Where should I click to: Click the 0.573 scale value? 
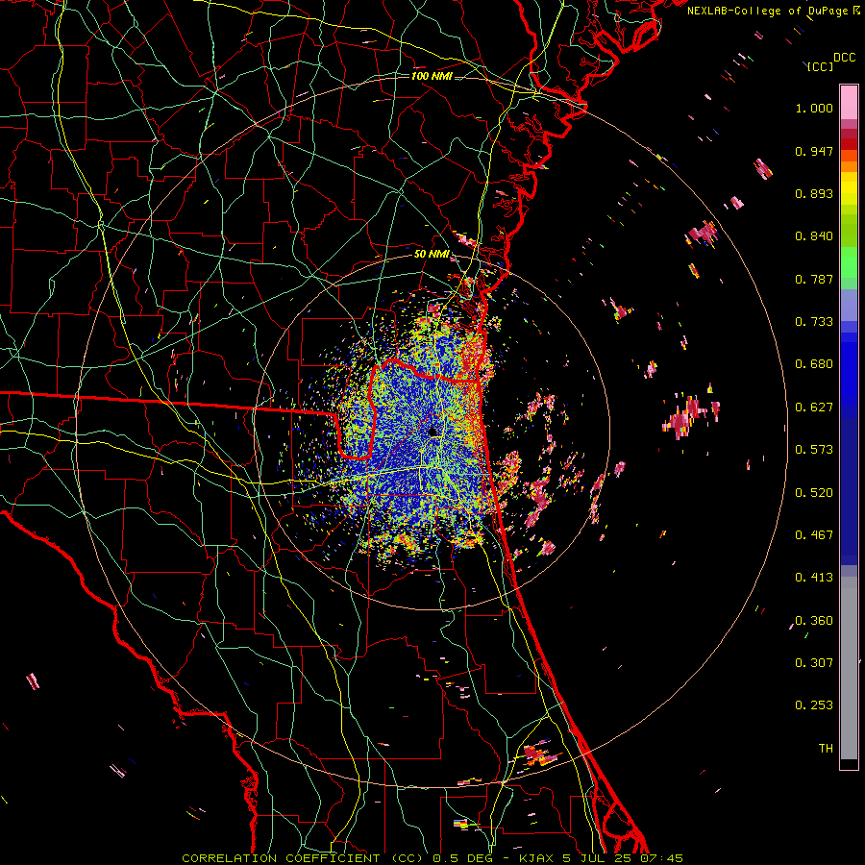tap(814, 450)
